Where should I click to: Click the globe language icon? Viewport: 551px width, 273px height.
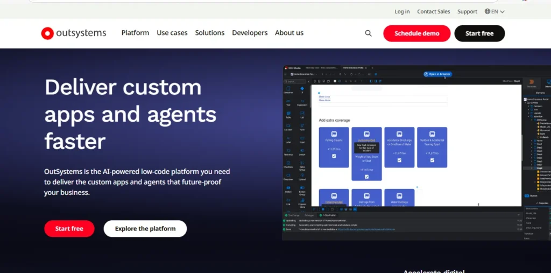[x=487, y=11]
